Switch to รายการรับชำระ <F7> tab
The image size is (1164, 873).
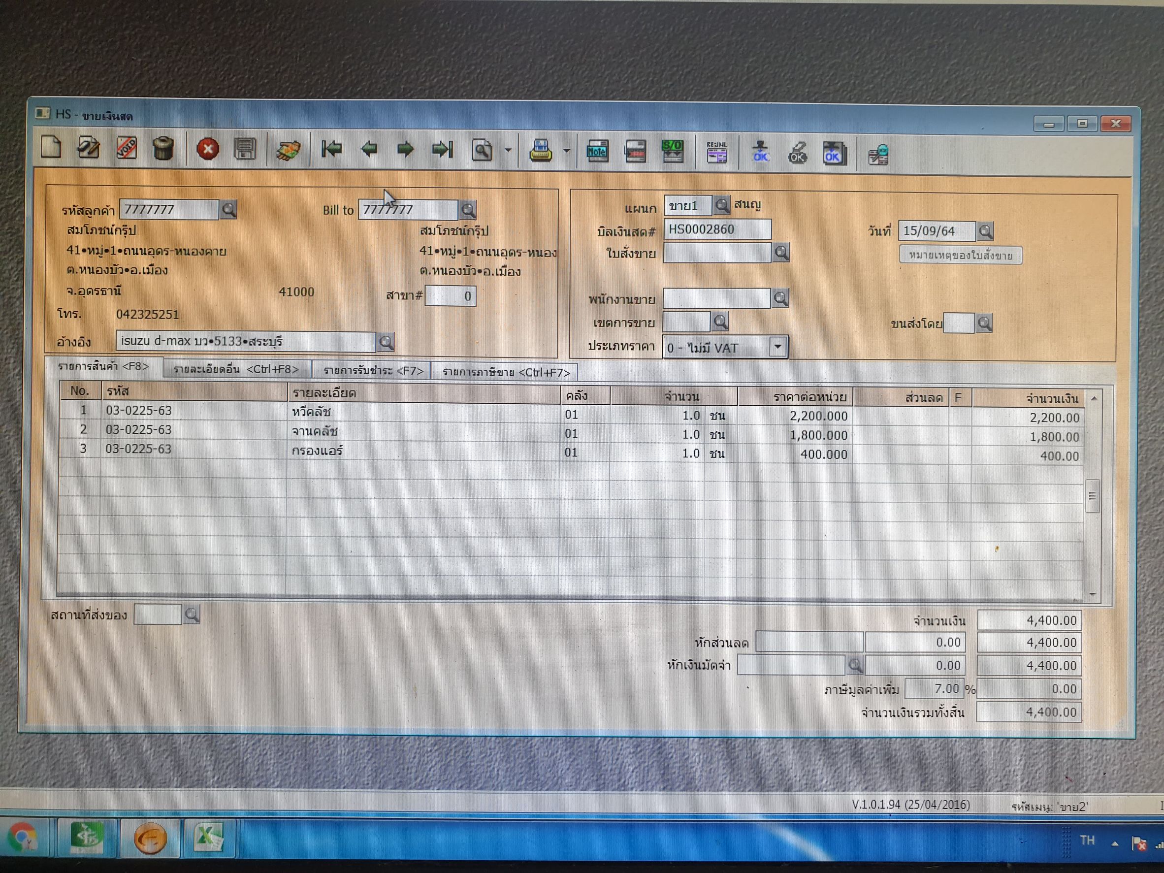tap(373, 371)
